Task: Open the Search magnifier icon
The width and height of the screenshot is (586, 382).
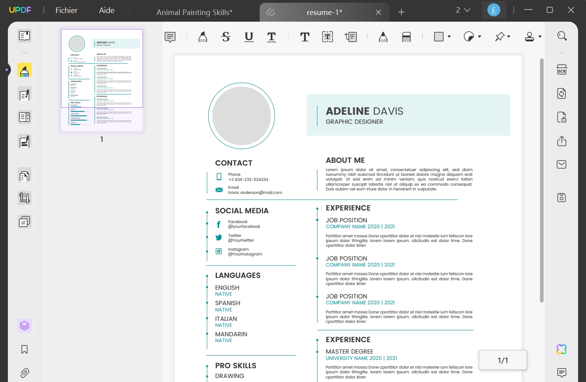Action: [562, 36]
